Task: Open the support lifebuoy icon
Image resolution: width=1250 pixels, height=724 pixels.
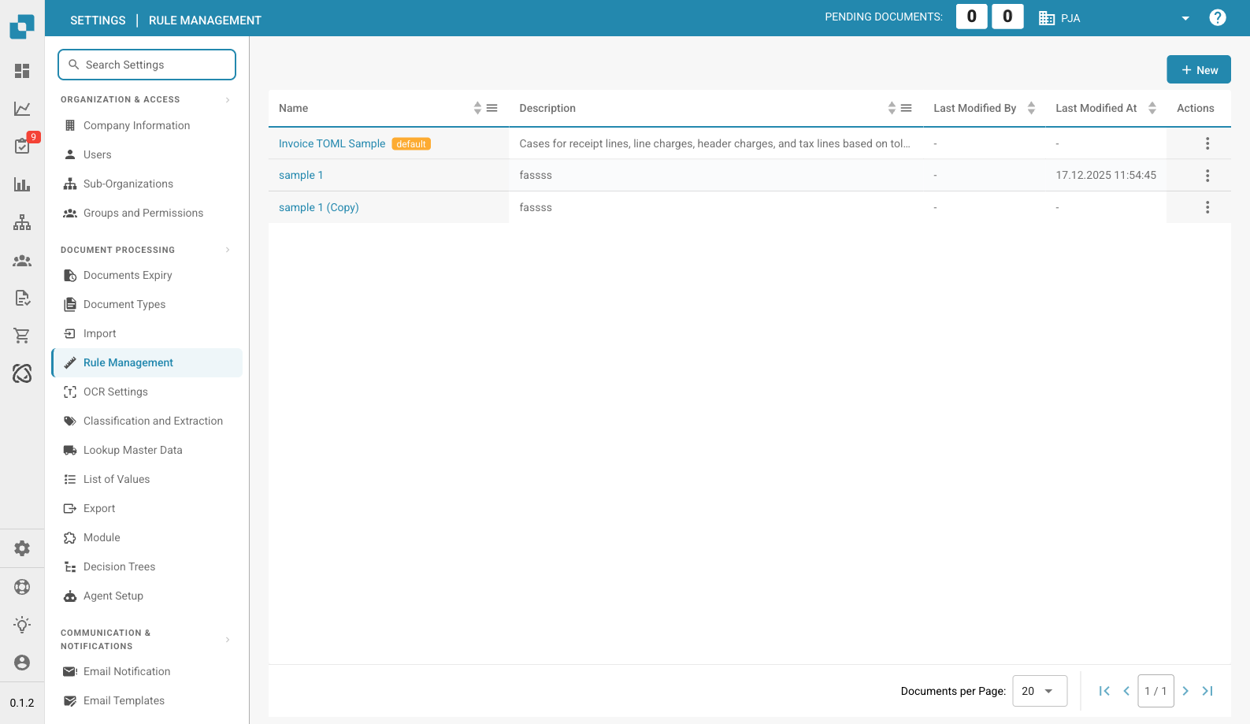Action: point(22,587)
